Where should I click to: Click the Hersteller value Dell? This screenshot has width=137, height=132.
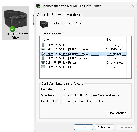coord(64,89)
